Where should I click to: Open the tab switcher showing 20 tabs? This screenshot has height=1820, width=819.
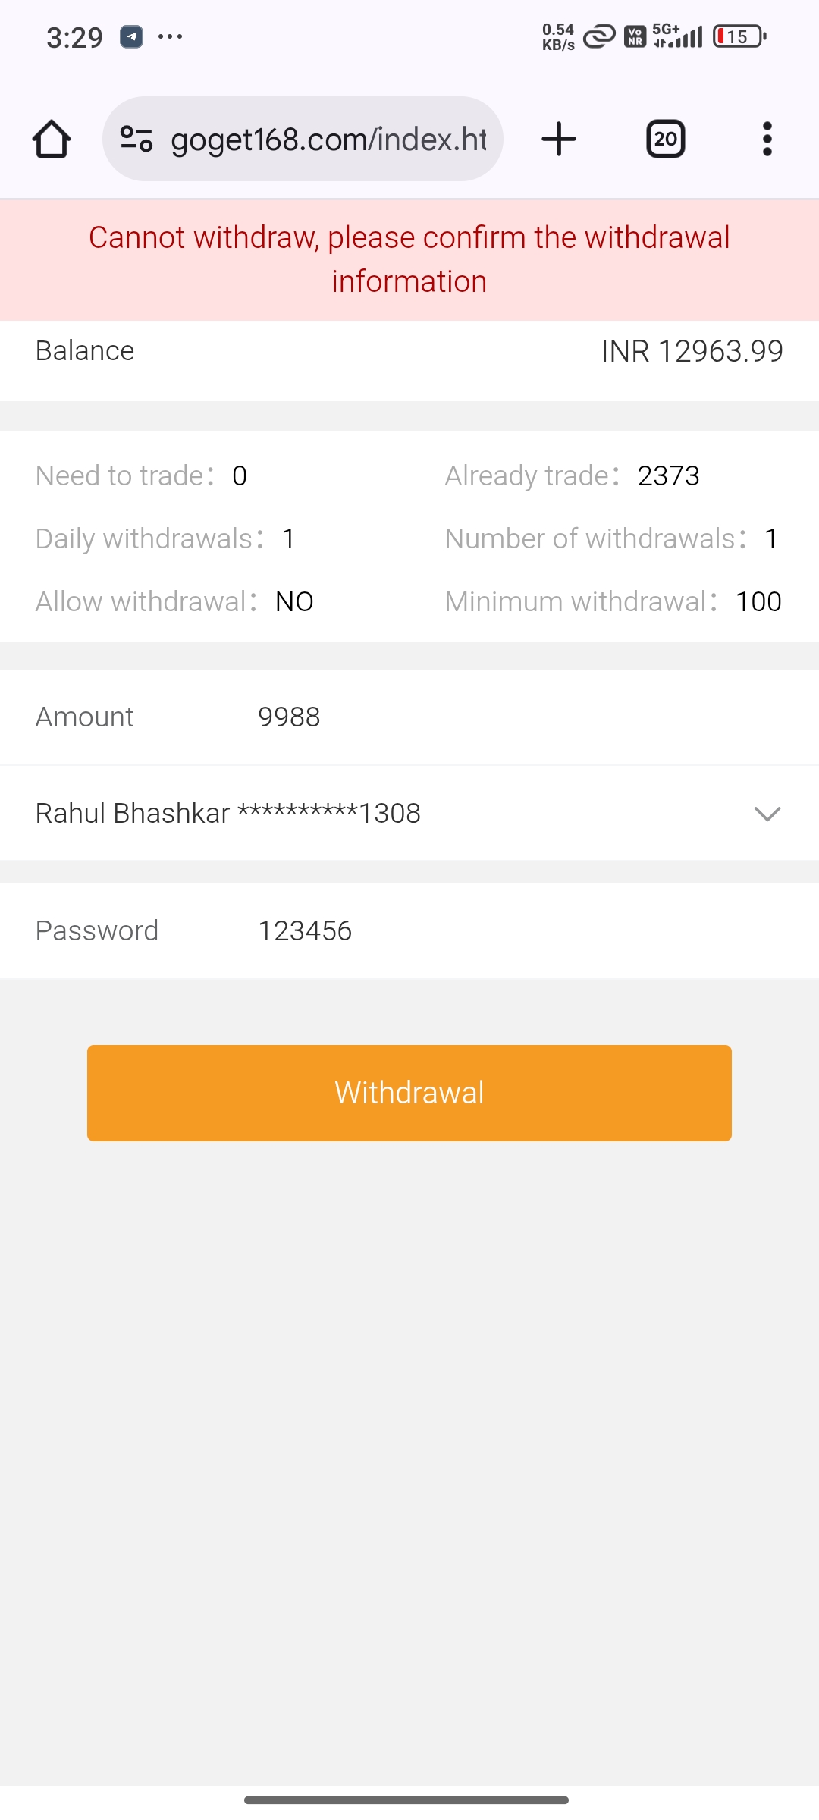(665, 140)
